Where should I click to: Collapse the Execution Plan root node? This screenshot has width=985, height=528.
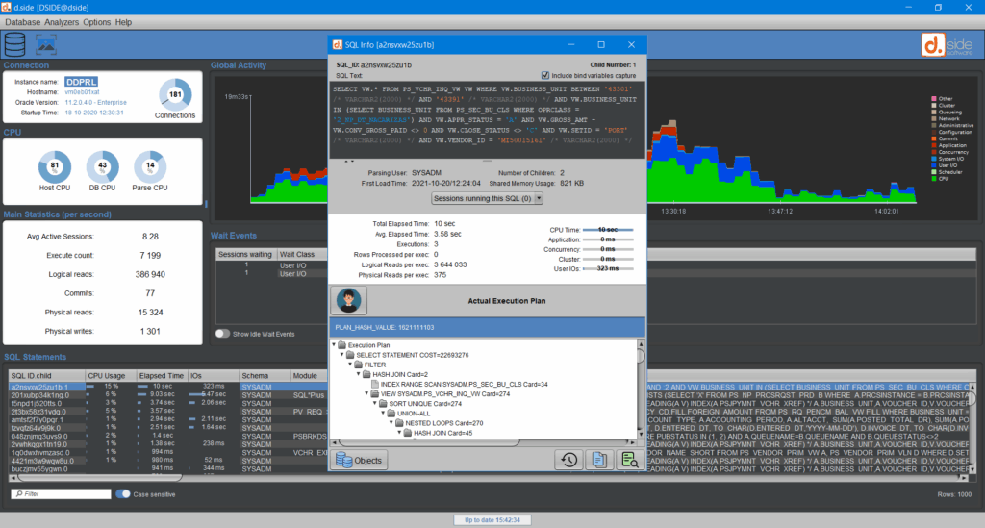pos(334,344)
